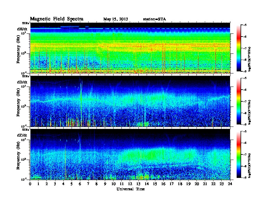Viewport: 274px width, 211px height.
Task: Click the date 'May 15, 2013'
Action: coord(116,19)
